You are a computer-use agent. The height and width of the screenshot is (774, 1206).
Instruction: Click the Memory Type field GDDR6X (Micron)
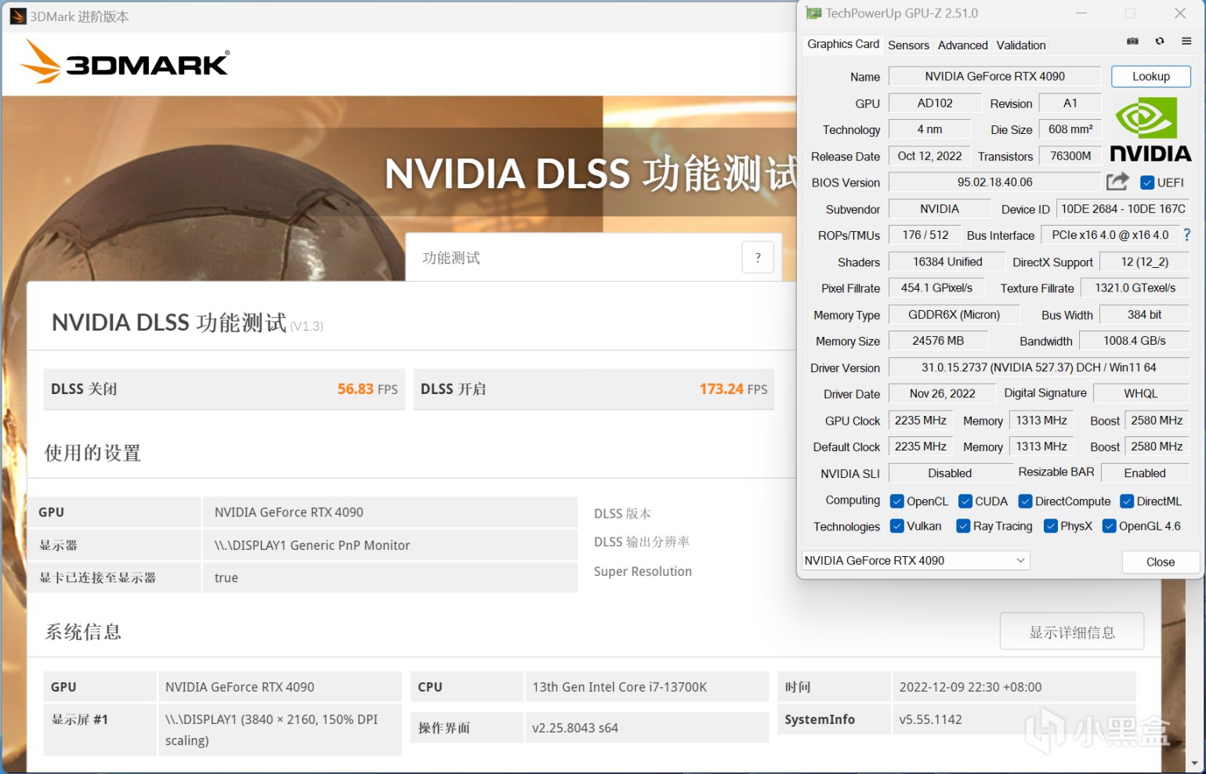coord(954,315)
